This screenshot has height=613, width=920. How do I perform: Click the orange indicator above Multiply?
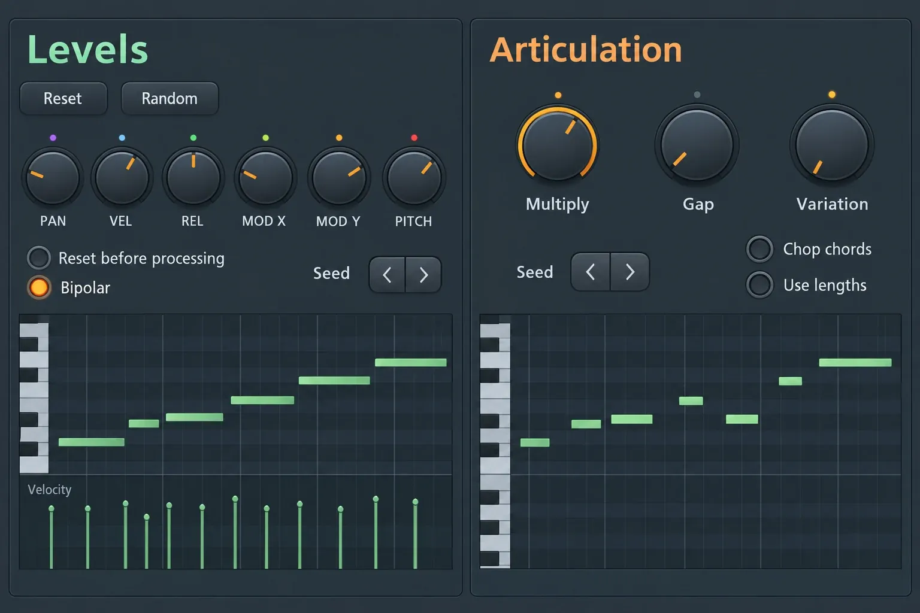(558, 95)
